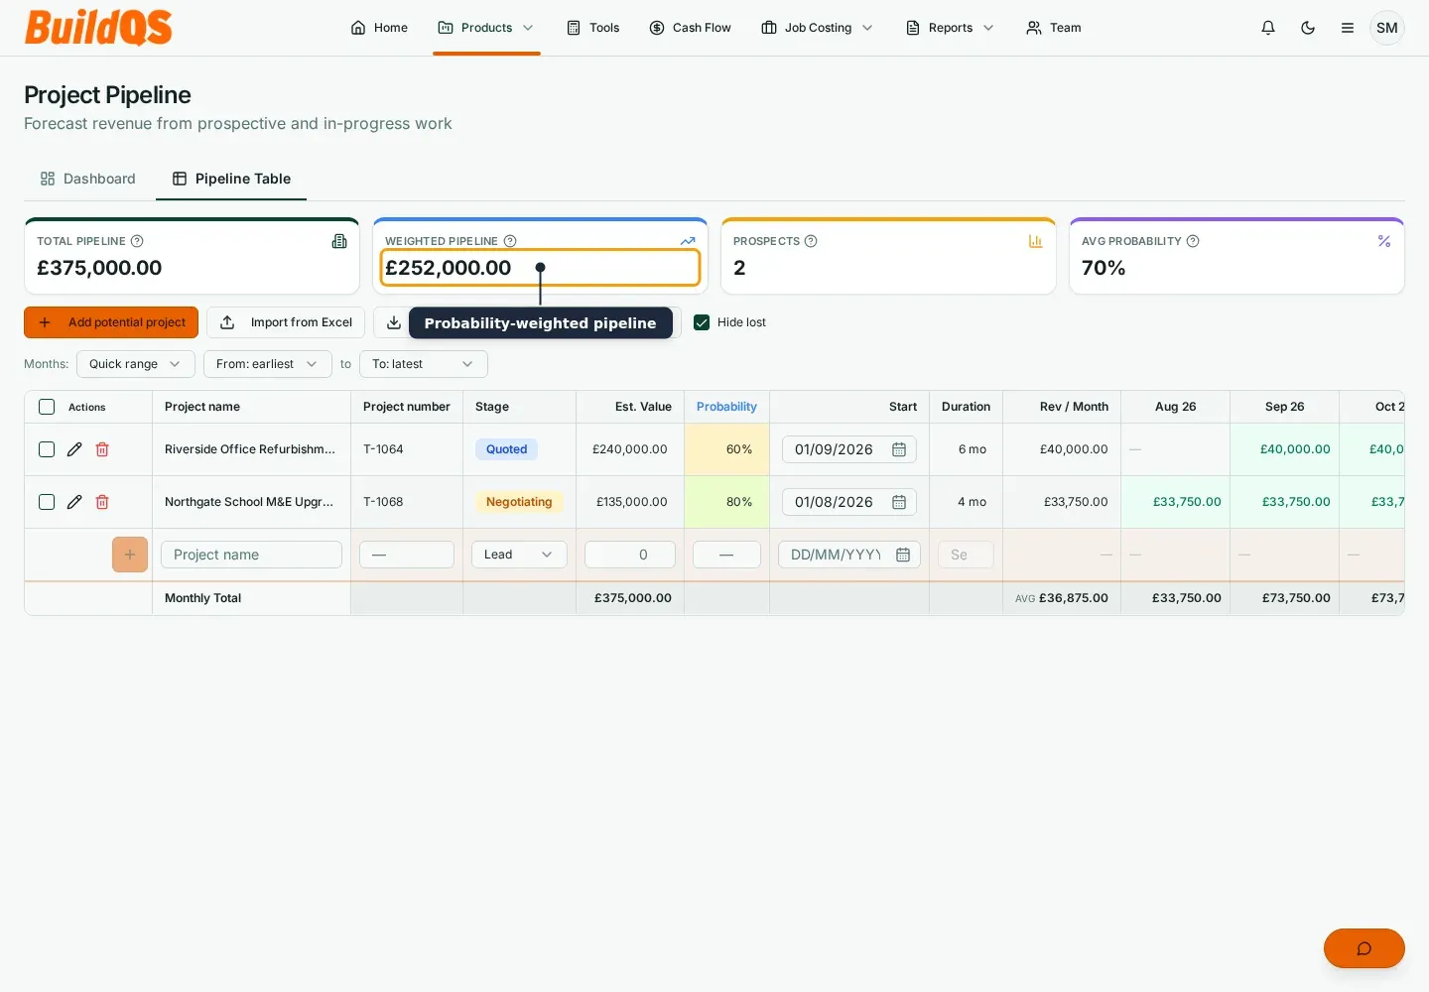Click the 01/09/2026 start date field
Viewport: 1429px width, 992px height.
pyautogui.click(x=849, y=449)
